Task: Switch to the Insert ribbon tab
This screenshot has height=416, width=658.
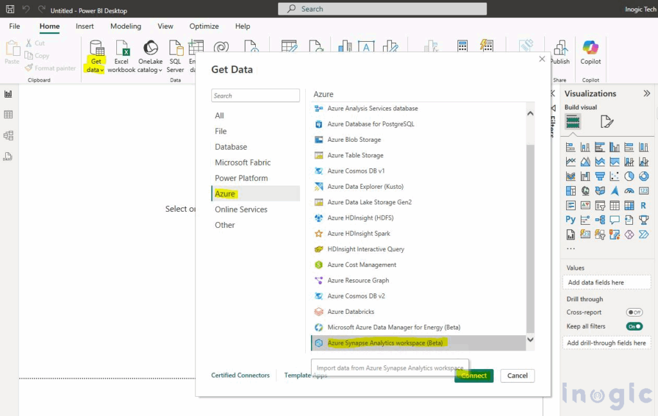Action: click(85, 26)
